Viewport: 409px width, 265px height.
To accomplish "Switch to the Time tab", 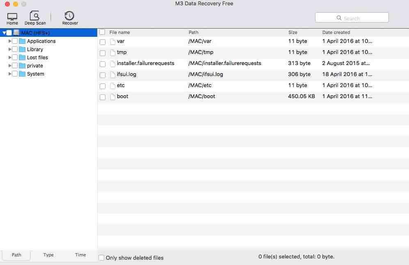I will coord(80,255).
